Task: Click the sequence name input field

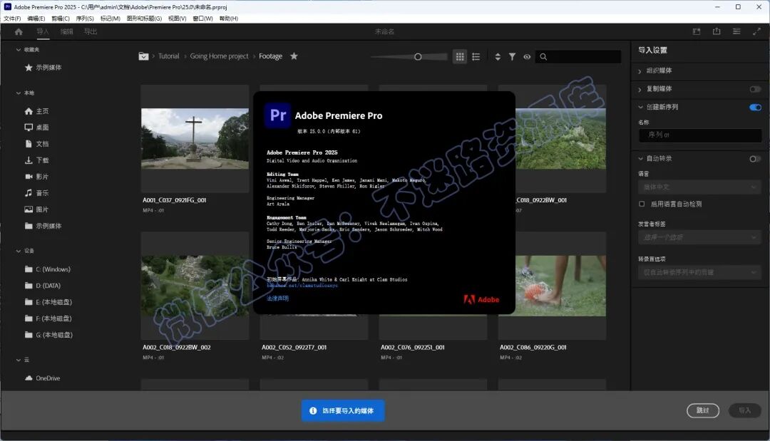Action: [700, 135]
